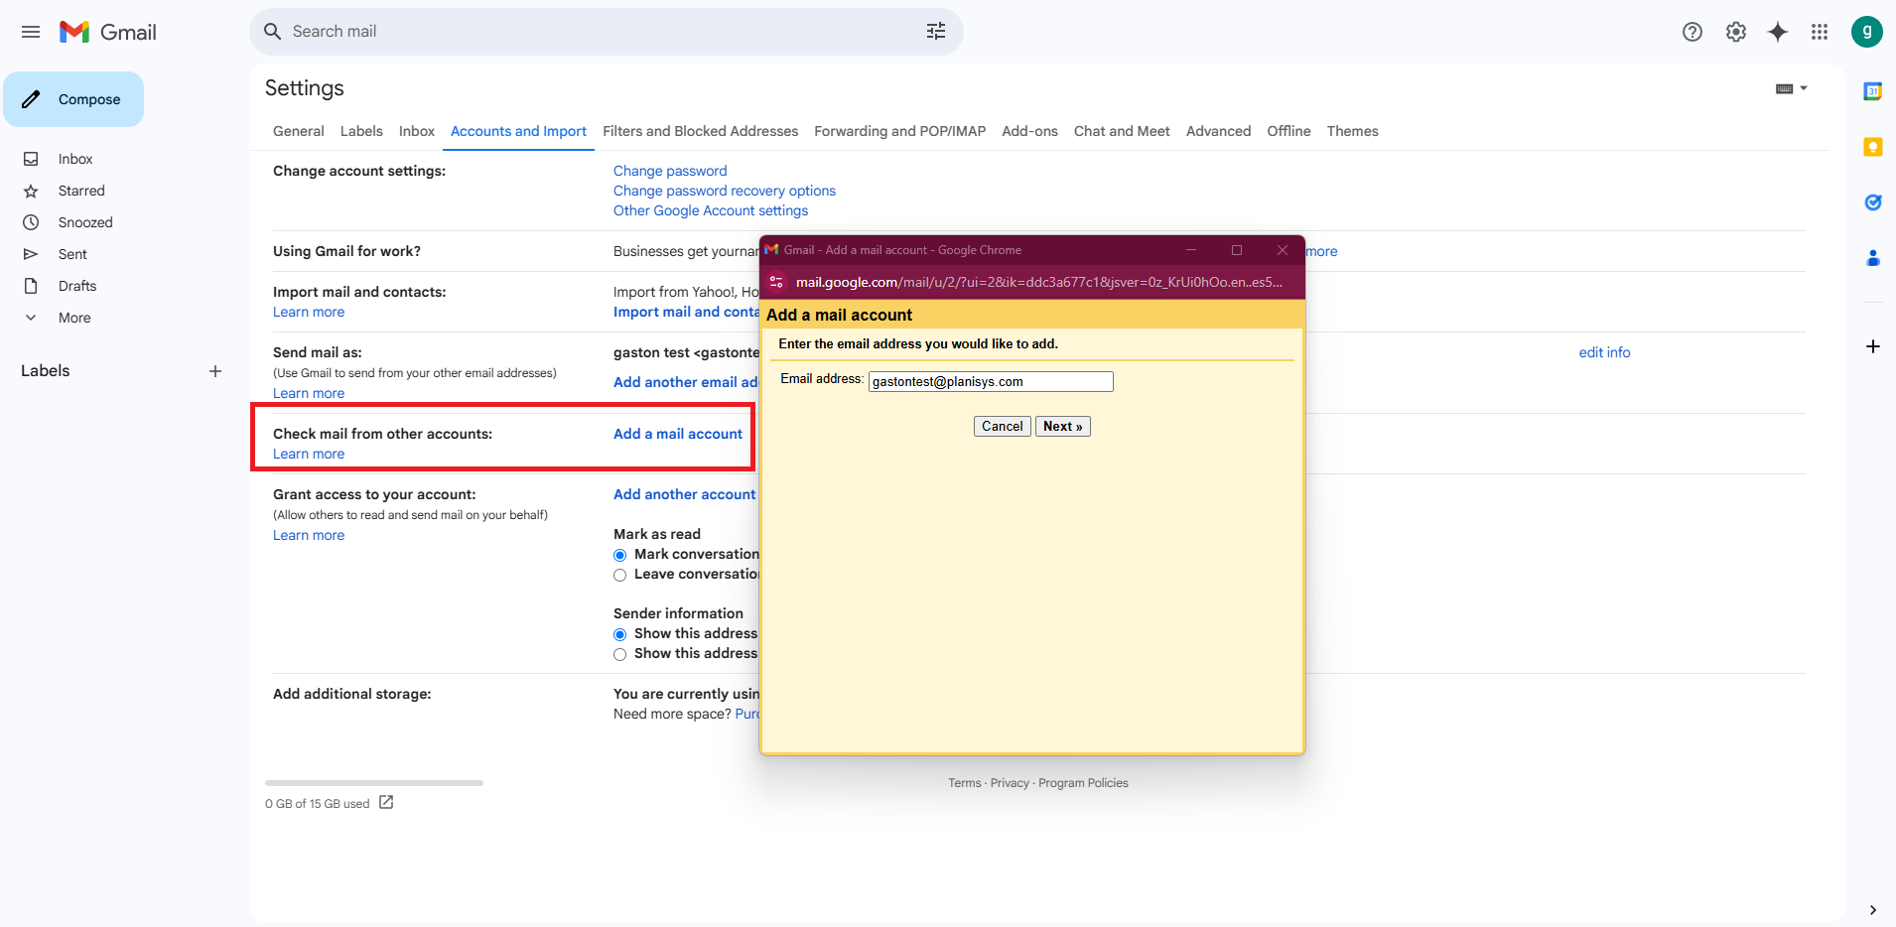Expand the More section in sidebar
The height and width of the screenshot is (927, 1896).
pos(73,318)
